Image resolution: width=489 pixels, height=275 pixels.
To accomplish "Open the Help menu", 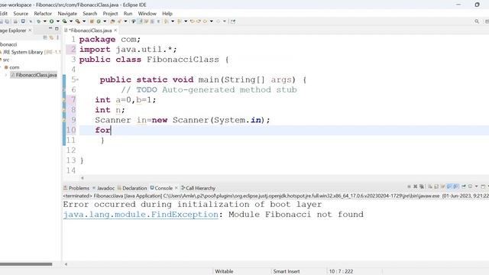I will point(167,14).
